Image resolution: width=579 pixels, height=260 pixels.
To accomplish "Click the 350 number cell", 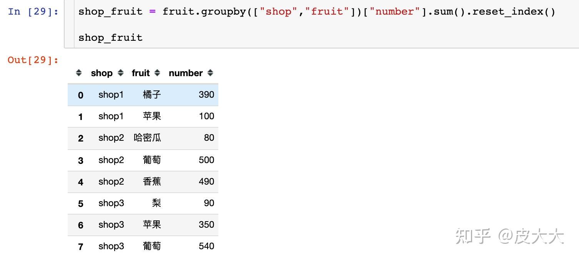I will (206, 224).
